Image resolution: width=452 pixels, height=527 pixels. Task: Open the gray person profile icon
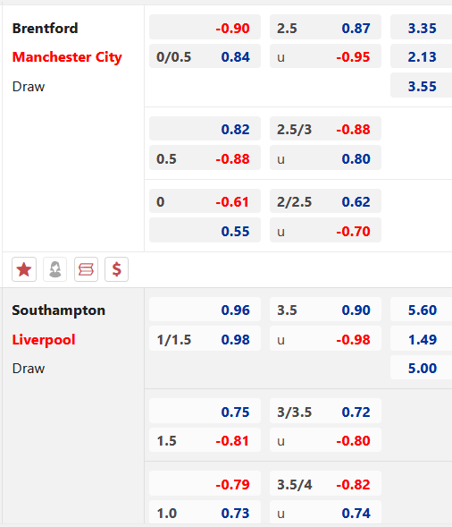[55, 269]
